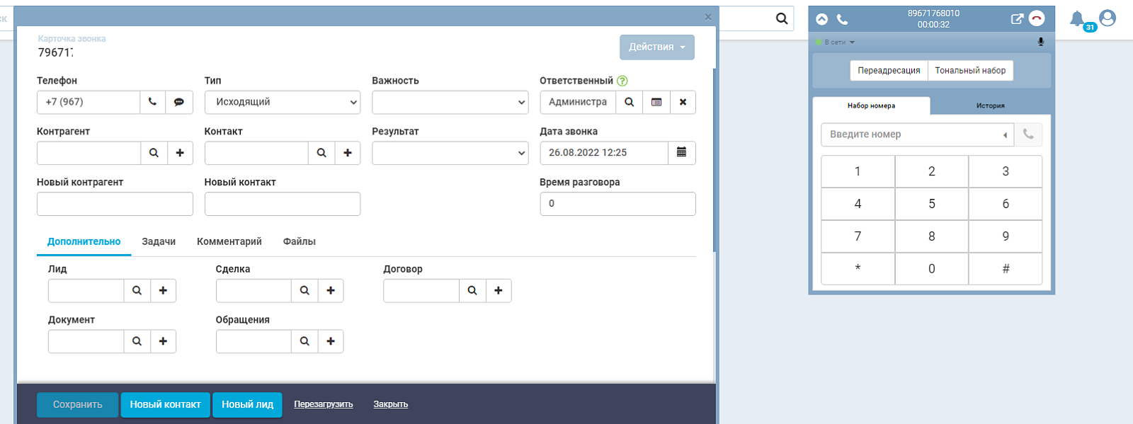
Task: Tap keypad digit 0
Action: click(932, 269)
